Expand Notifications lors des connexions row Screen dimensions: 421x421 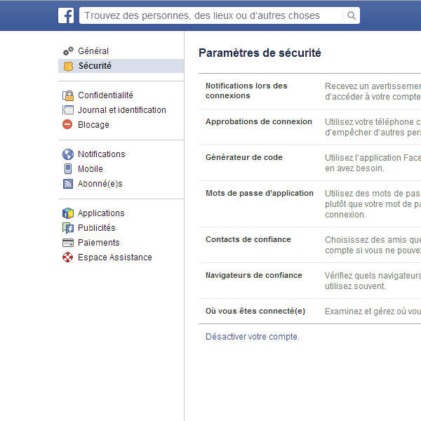tap(309, 91)
